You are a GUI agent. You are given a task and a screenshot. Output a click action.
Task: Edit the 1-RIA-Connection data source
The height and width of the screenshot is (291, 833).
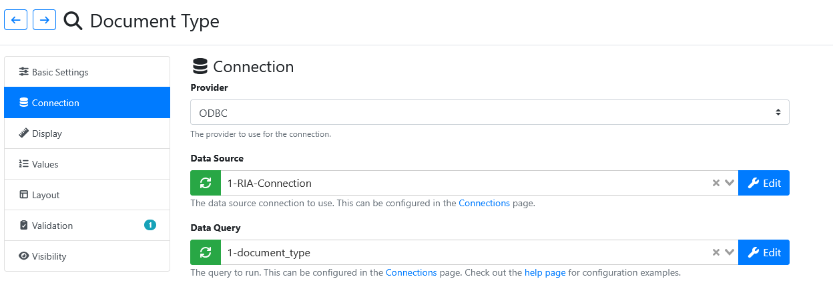click(764, 183)
